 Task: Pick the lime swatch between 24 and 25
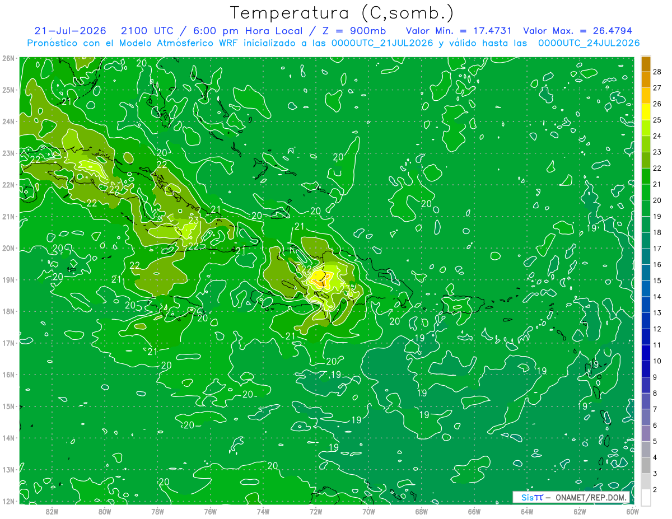(646, 128)
